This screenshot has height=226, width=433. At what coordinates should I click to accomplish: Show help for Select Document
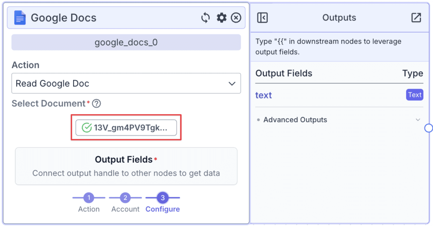click(96, 104)
